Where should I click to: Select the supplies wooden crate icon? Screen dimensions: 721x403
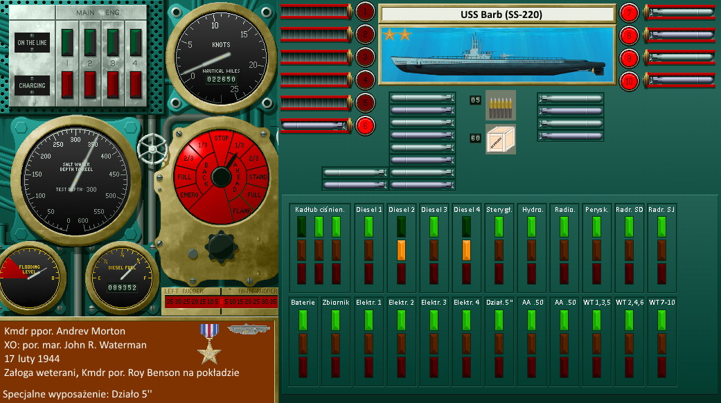500,138
